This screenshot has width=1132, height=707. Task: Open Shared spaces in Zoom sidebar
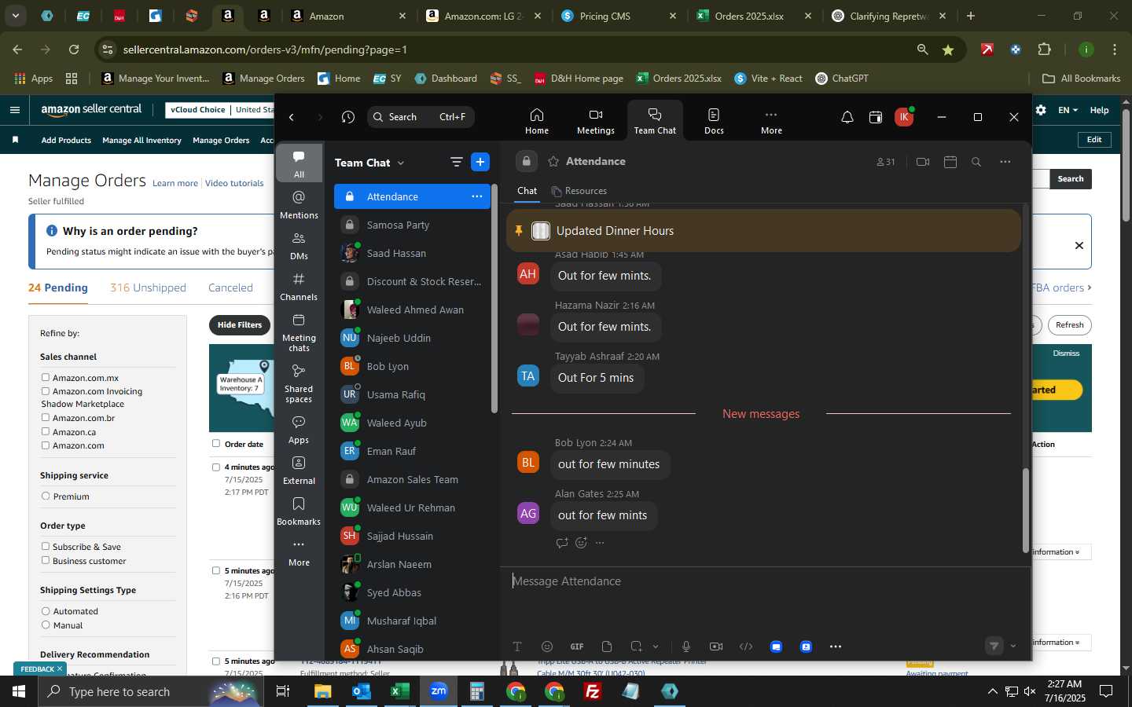[x=299, y=383]
